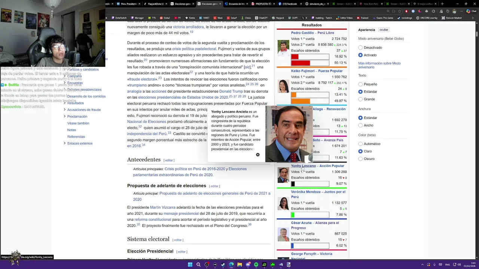
Task: Open the Smurf bookmark
Action: (x=232, y=18)
